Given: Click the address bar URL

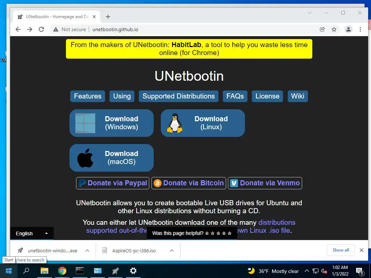Looking at the screenshot, I should 115,30.
